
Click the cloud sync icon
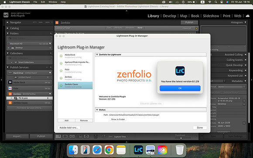(247, 16)
